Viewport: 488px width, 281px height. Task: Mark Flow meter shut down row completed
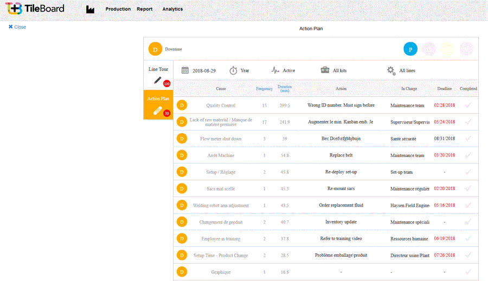coord(468,139)
